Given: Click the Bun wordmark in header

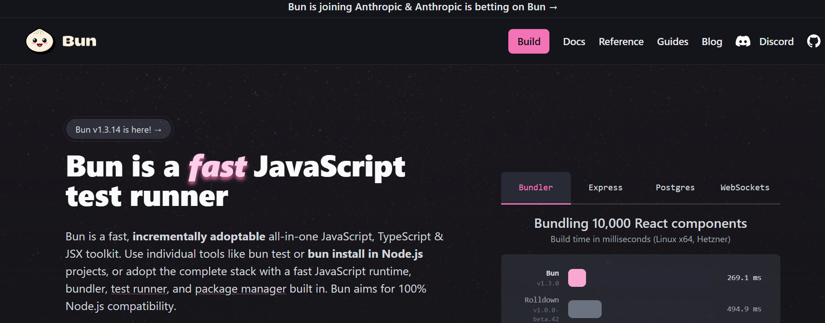Looking at the screenshot, I should pyautogui.click(x=80, y=41).
